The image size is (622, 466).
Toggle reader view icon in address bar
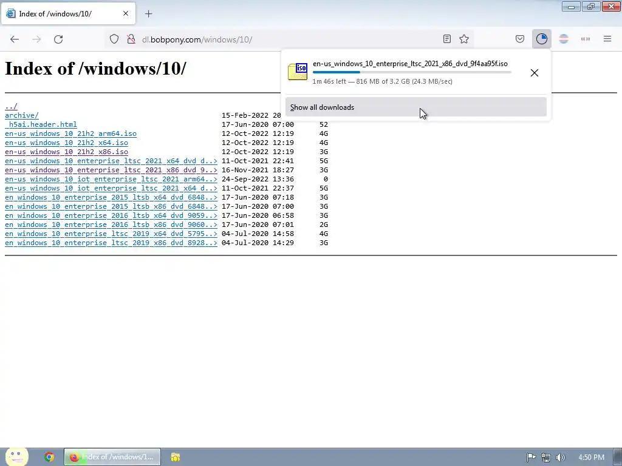click(446, 39)
